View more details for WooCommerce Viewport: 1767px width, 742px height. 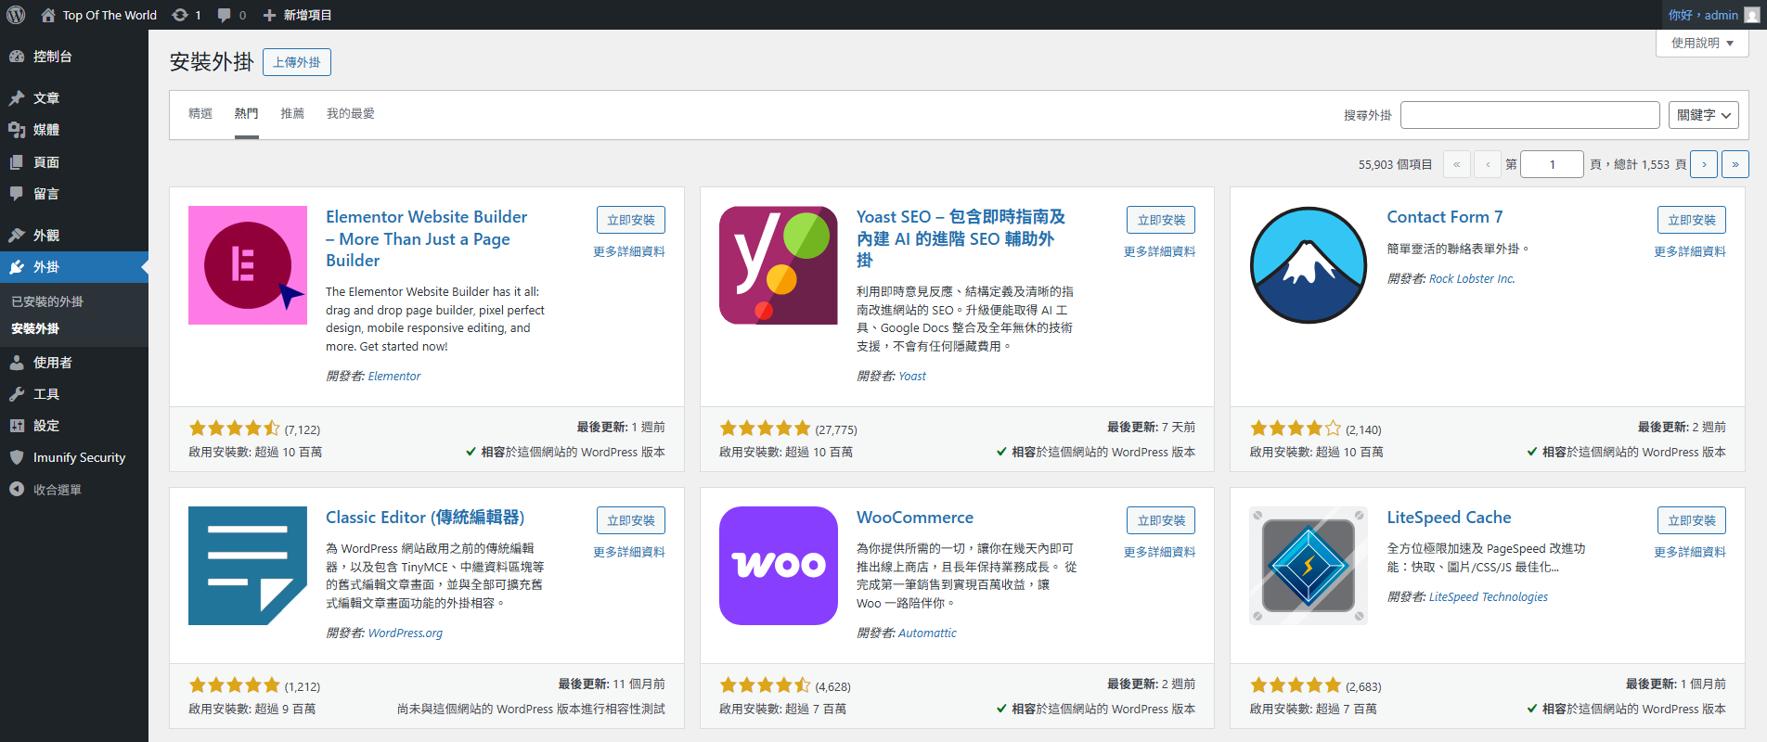pyautogui.click(x=1159, y=552)
